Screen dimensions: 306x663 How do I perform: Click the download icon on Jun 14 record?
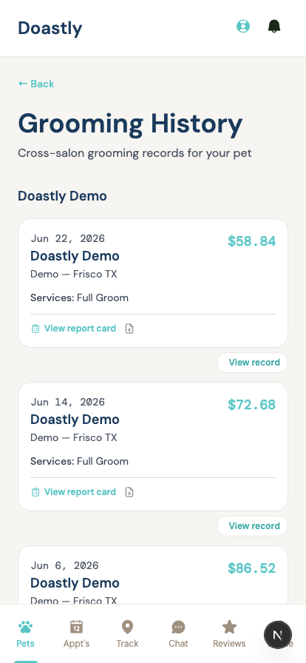[x=129, y=492]
